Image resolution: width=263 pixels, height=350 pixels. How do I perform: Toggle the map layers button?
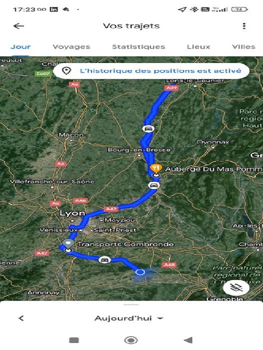coord(236,287)
